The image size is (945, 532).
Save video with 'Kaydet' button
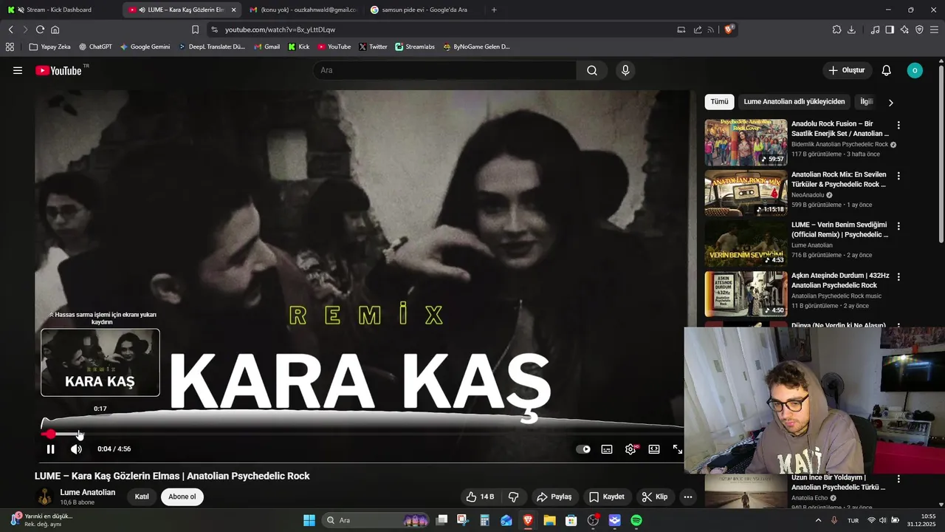tap(607, 497)
